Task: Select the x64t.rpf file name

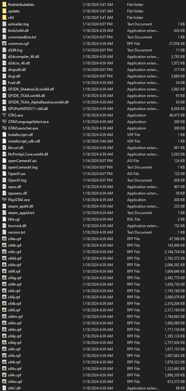Action: (x=14, y=362)
